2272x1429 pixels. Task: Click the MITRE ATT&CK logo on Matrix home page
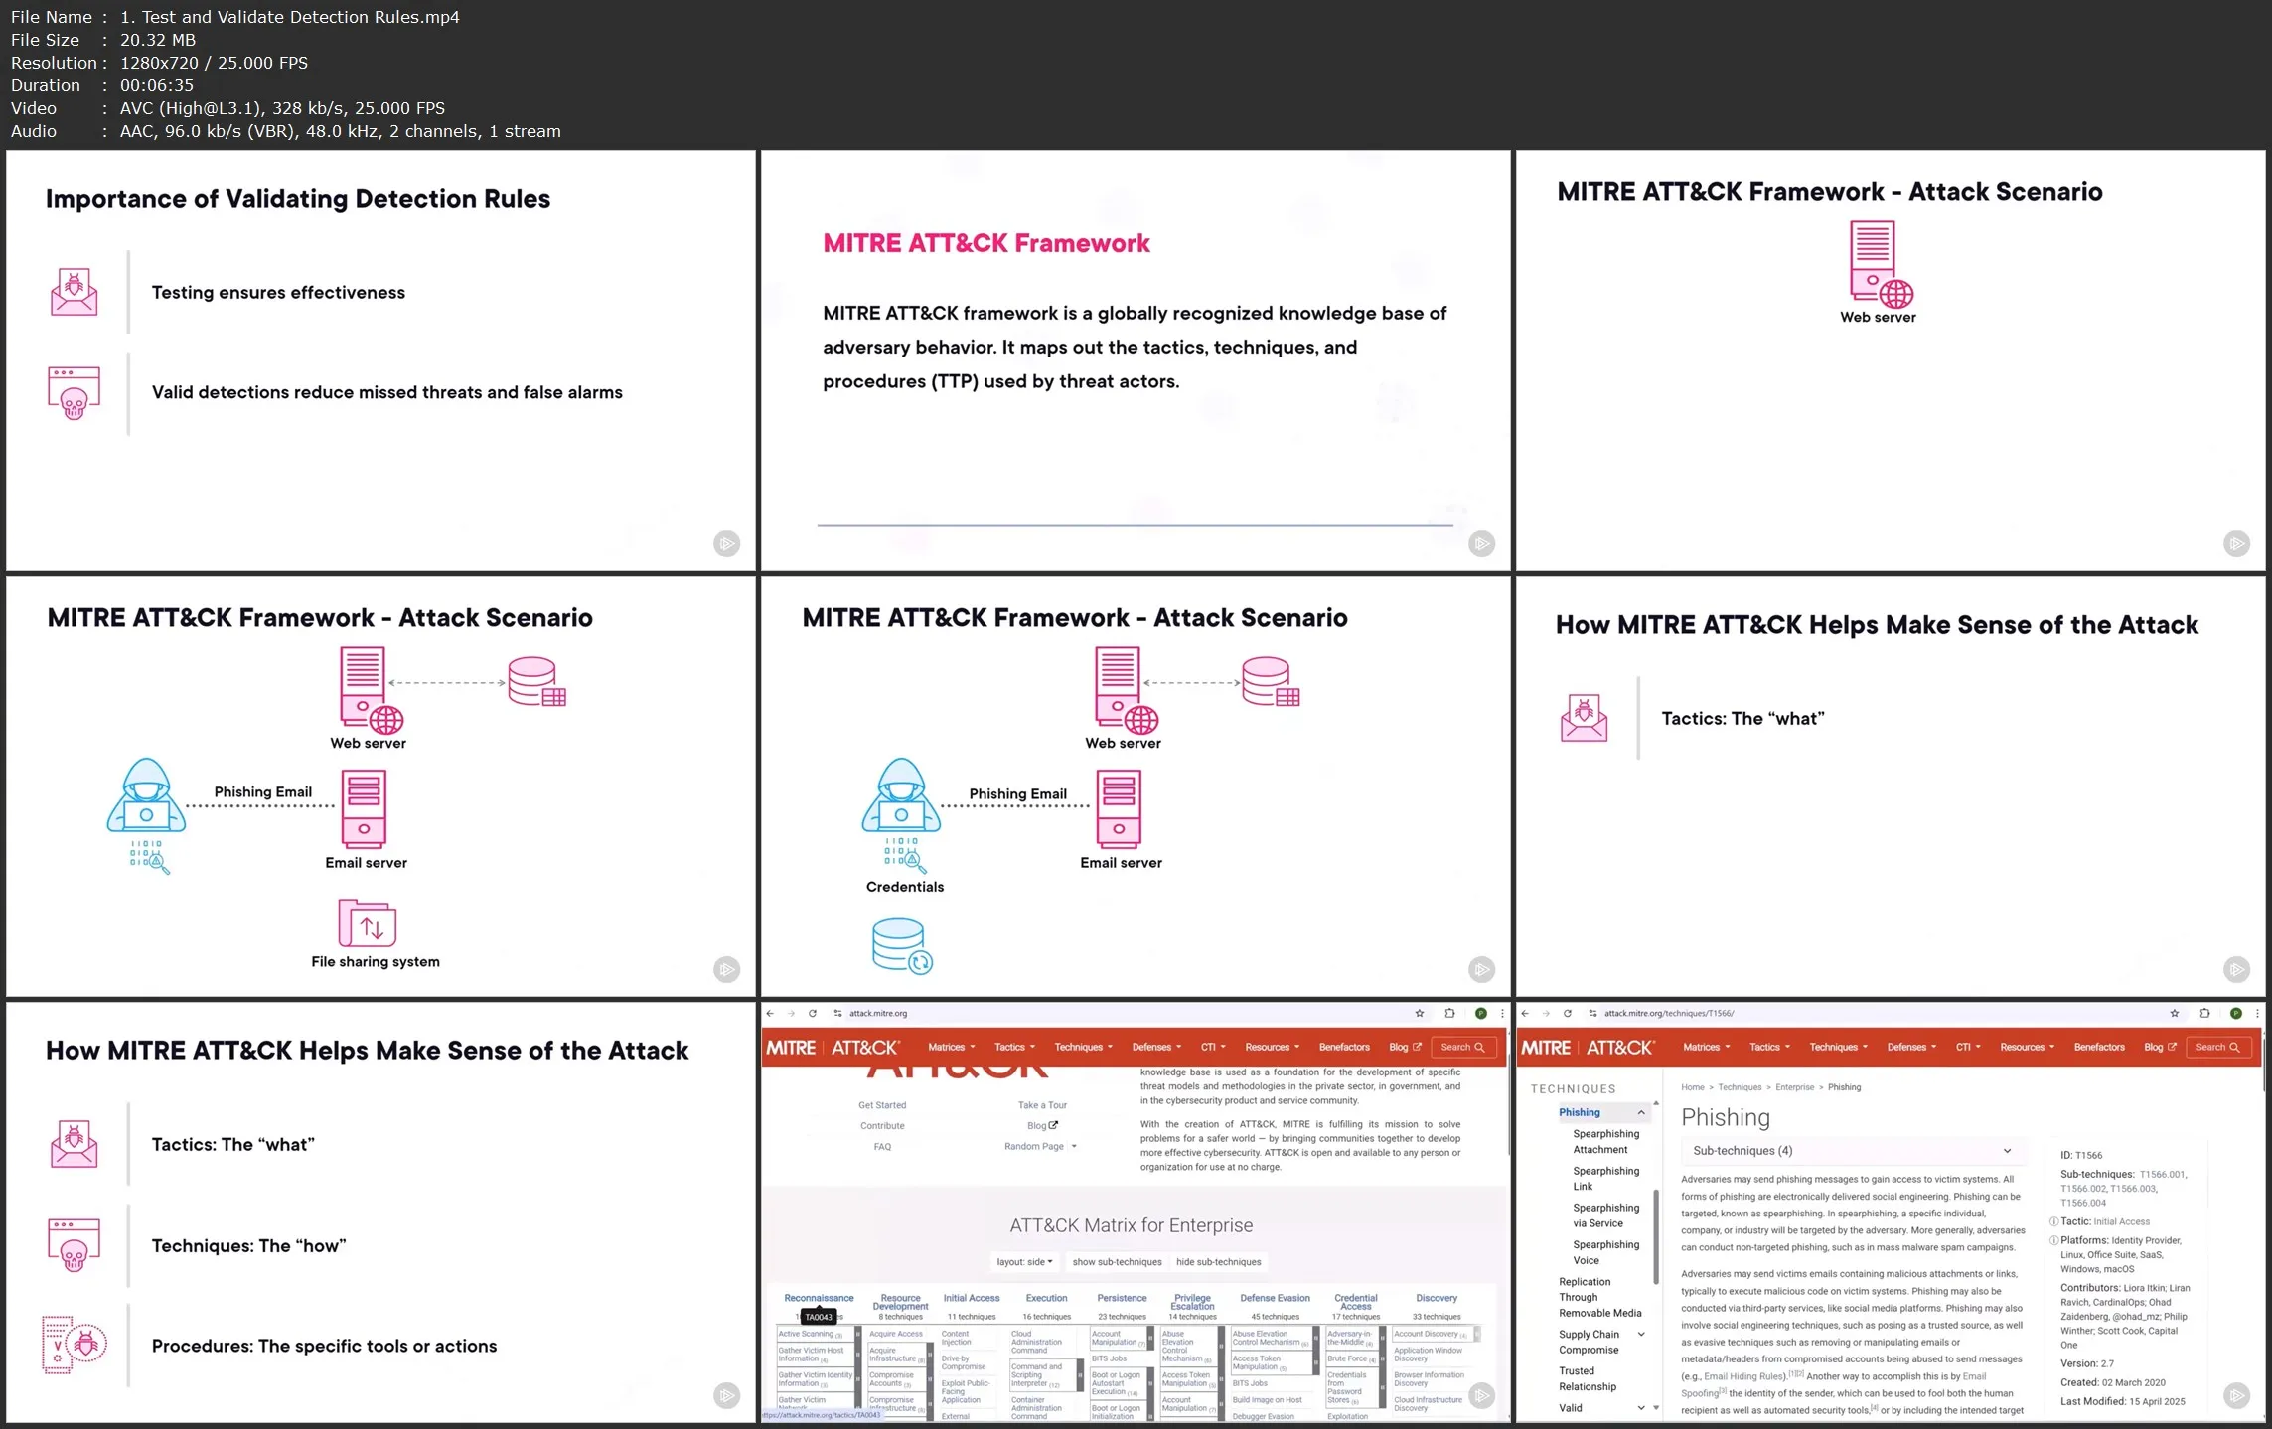coord(833,1047)
